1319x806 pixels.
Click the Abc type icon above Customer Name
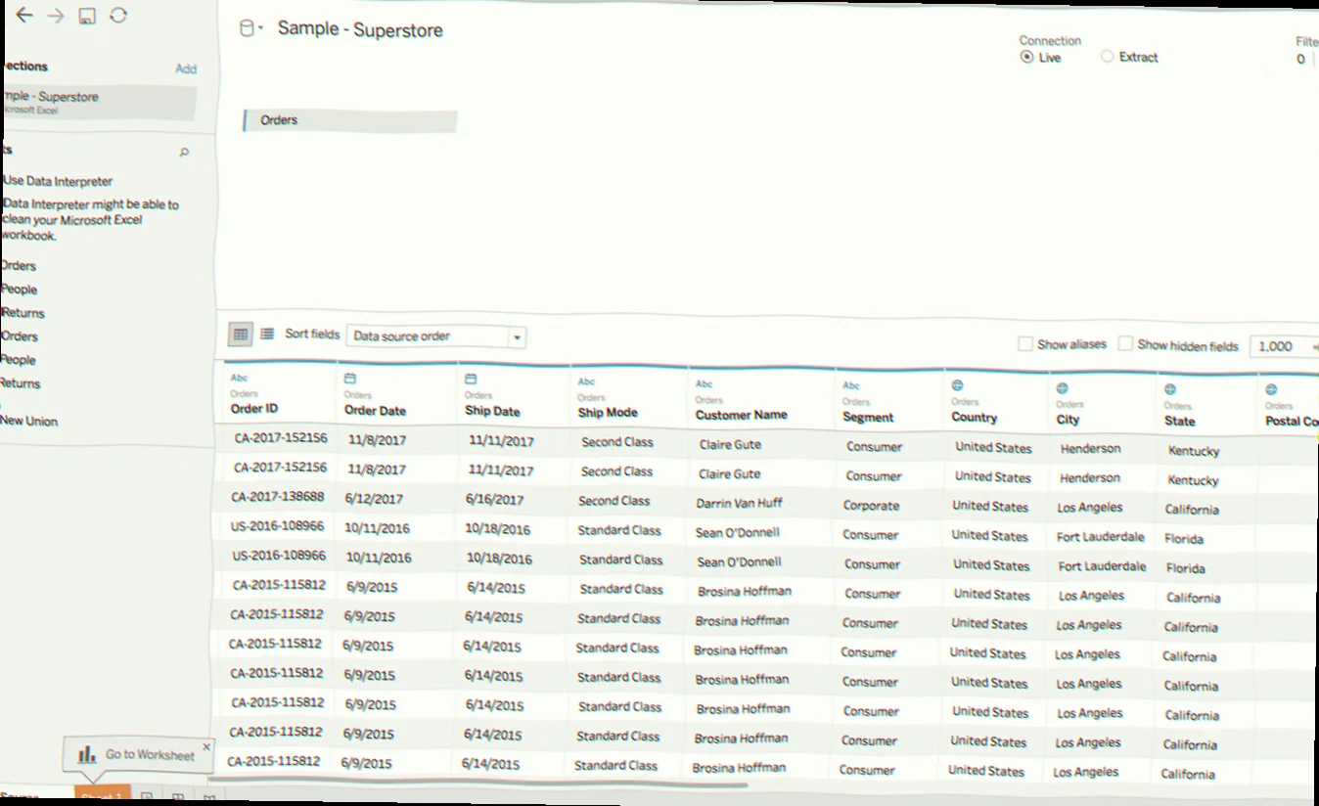[704, 383]
